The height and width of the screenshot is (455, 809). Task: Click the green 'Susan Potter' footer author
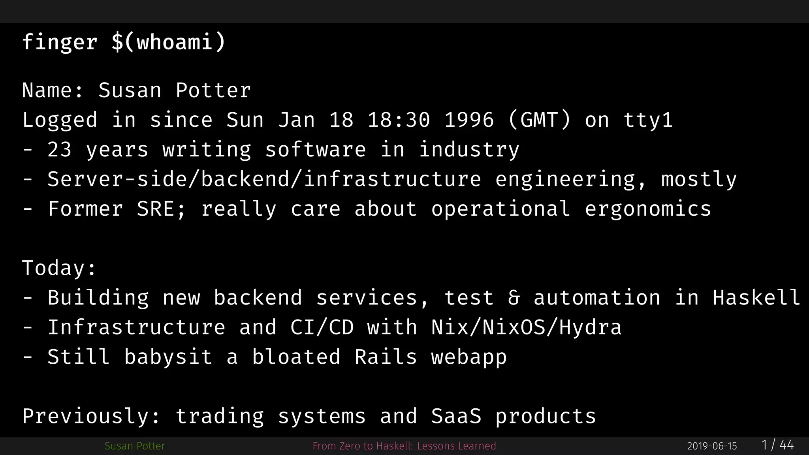coord(135,446)
